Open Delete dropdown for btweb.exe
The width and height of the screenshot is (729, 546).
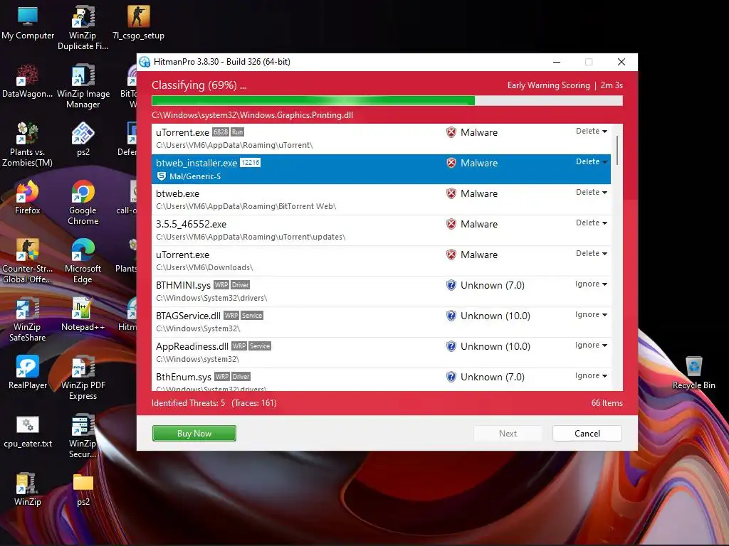[x=592, y=192]
